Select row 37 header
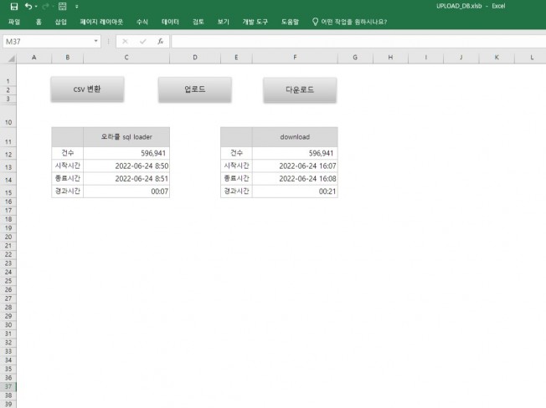The image size is (546, 408). (x=8, y=386)
